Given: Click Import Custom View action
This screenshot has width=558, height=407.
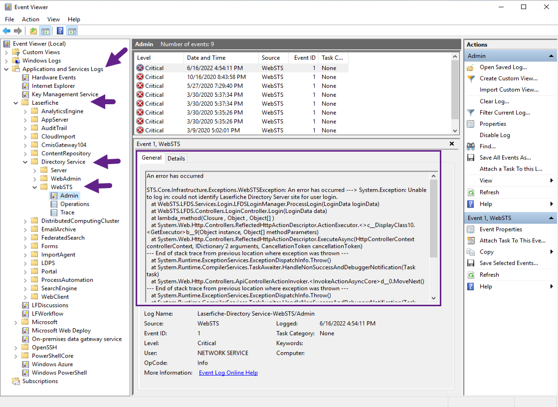Looking at the screenshot, I should pos(509,90).
